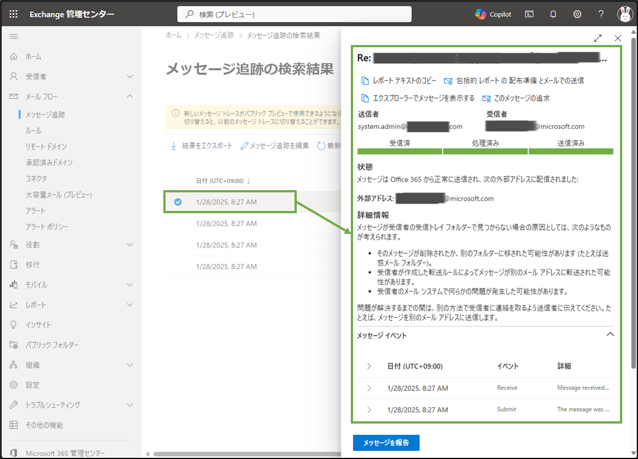
Task: Collapse the navigation hamburger menu
Action: point(14,37)
